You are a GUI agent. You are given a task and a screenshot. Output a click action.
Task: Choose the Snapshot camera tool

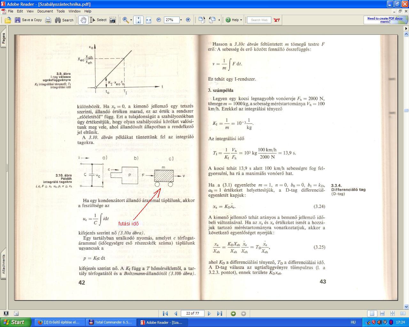113,20
